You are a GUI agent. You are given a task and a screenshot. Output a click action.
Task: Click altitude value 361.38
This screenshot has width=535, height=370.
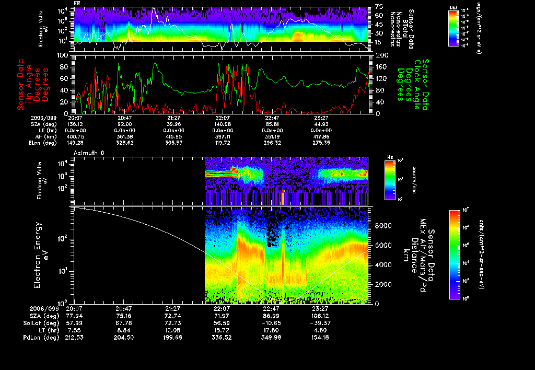[125, 136]
